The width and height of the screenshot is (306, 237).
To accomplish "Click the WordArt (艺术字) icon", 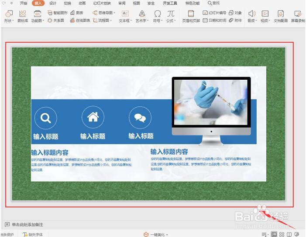I will tap(142, 14).
